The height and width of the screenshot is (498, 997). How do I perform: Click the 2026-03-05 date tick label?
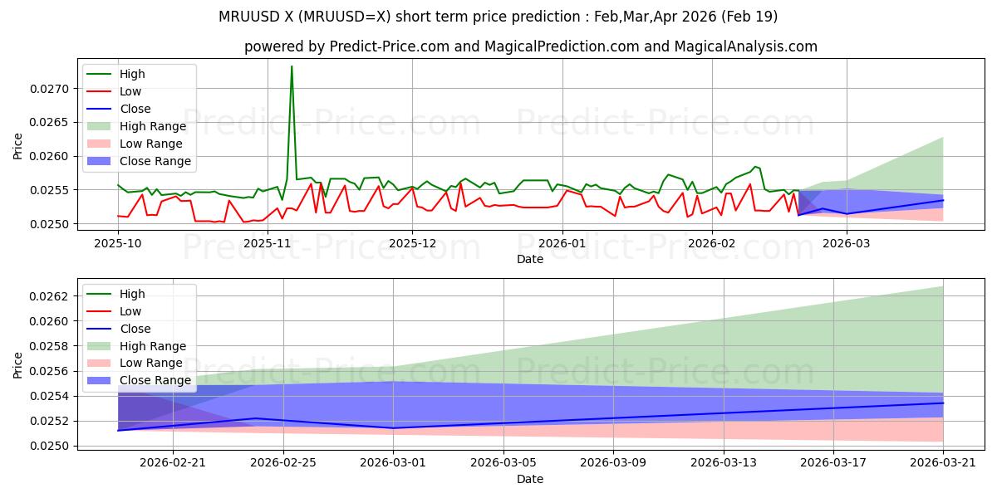(503, 463)
